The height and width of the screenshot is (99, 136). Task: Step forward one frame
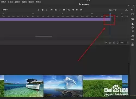point(81,10)
